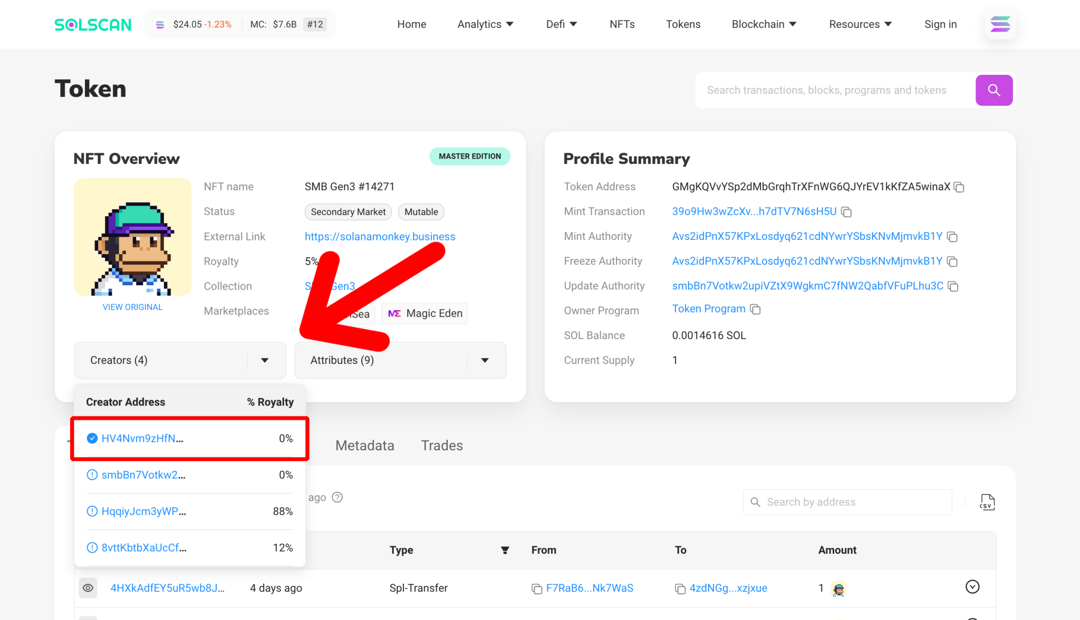
Task: Click the #12 market rank badge
Action: [315, 24]
